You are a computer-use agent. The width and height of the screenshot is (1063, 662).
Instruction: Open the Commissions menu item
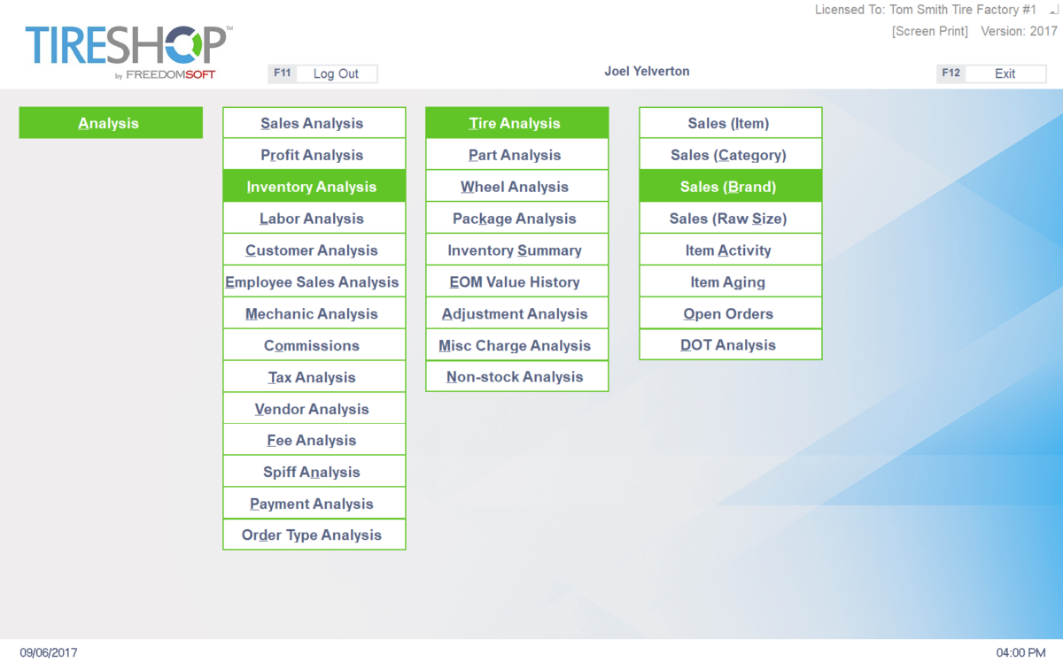pyautogui.click(x=314, y=345)
